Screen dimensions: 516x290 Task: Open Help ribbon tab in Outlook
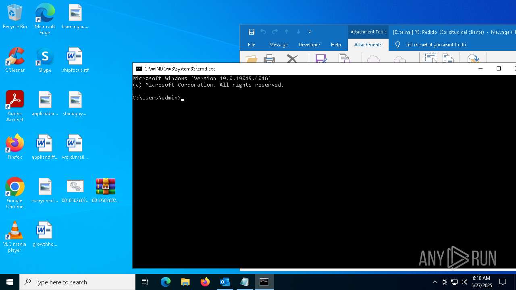tap(336, 45)
